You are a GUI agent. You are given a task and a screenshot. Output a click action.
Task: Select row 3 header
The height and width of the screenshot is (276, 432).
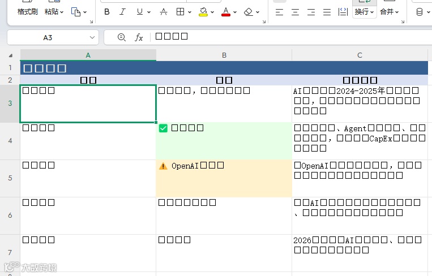[10, 103]
